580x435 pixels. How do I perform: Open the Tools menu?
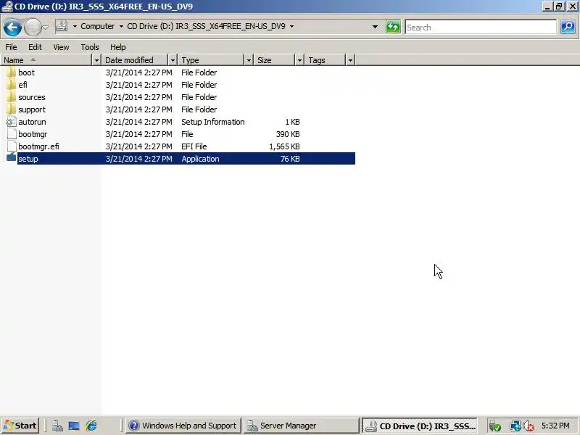(89, 47)
